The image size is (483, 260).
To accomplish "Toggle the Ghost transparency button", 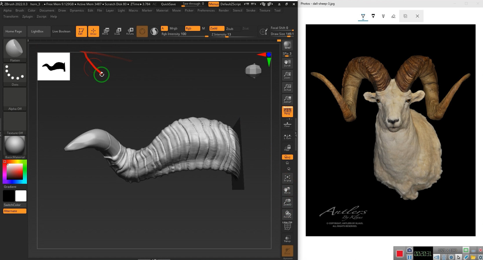I will tap(287, 251).
